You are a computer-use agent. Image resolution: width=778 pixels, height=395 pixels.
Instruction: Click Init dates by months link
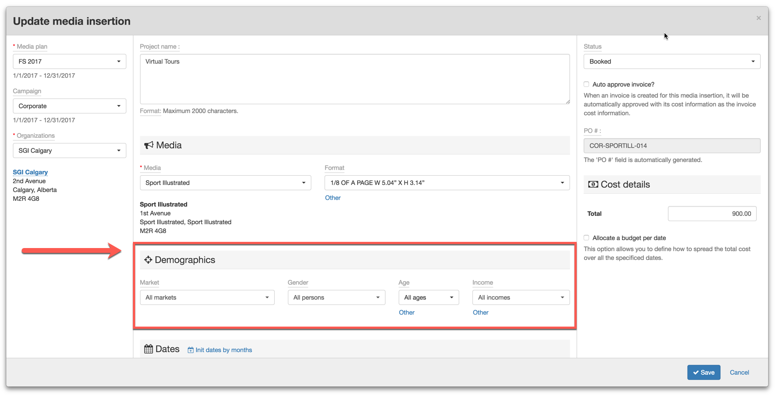click(223, 350)
